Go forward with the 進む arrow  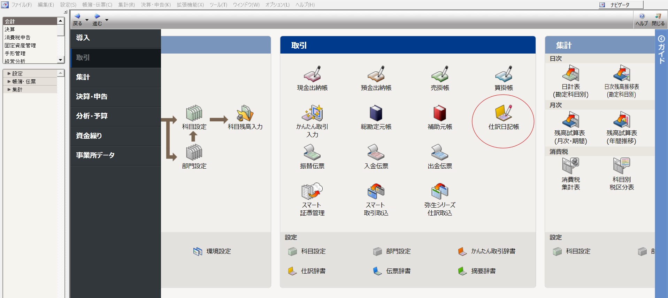coord(97,19)
